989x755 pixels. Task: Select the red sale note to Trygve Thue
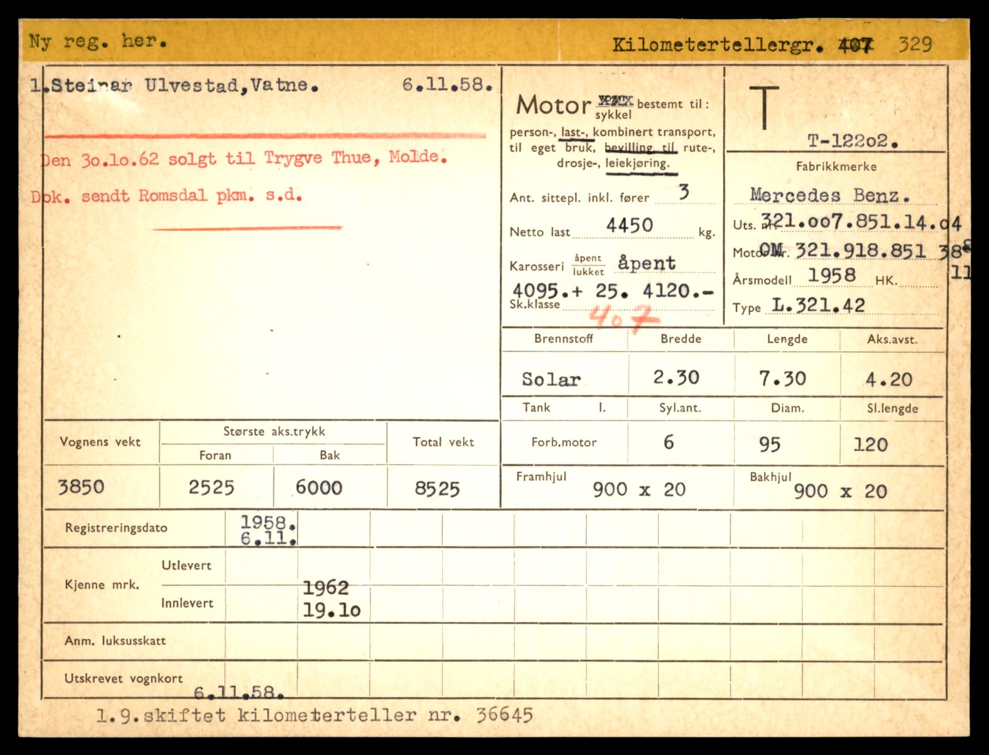(243, 158)
